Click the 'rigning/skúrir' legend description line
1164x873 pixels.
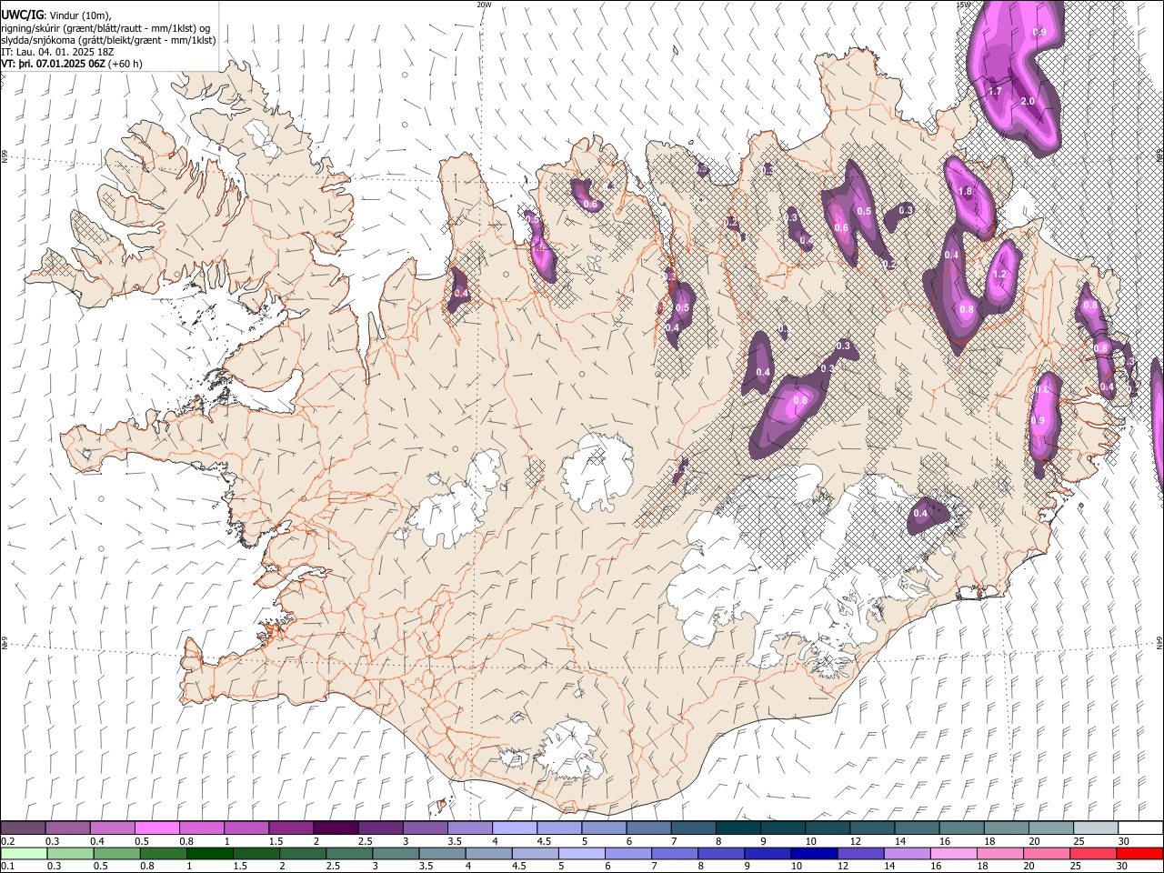pos(105,28)
